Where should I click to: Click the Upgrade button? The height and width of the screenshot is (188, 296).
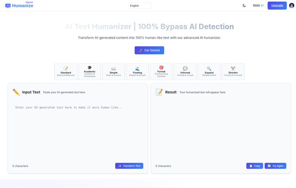(277, 5)
